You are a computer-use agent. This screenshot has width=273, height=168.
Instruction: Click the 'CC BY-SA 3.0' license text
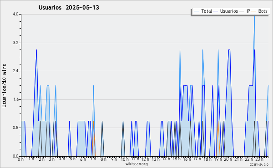(x=259, y=164)
